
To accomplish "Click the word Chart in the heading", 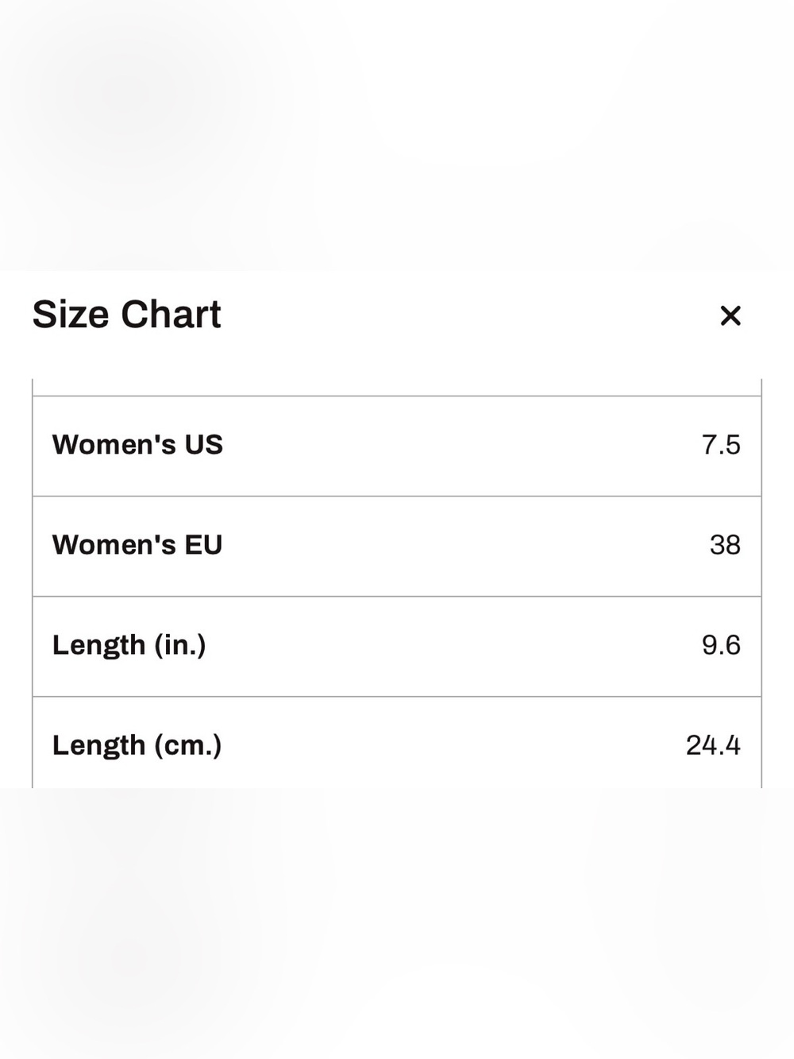I will tap(171, 315).
